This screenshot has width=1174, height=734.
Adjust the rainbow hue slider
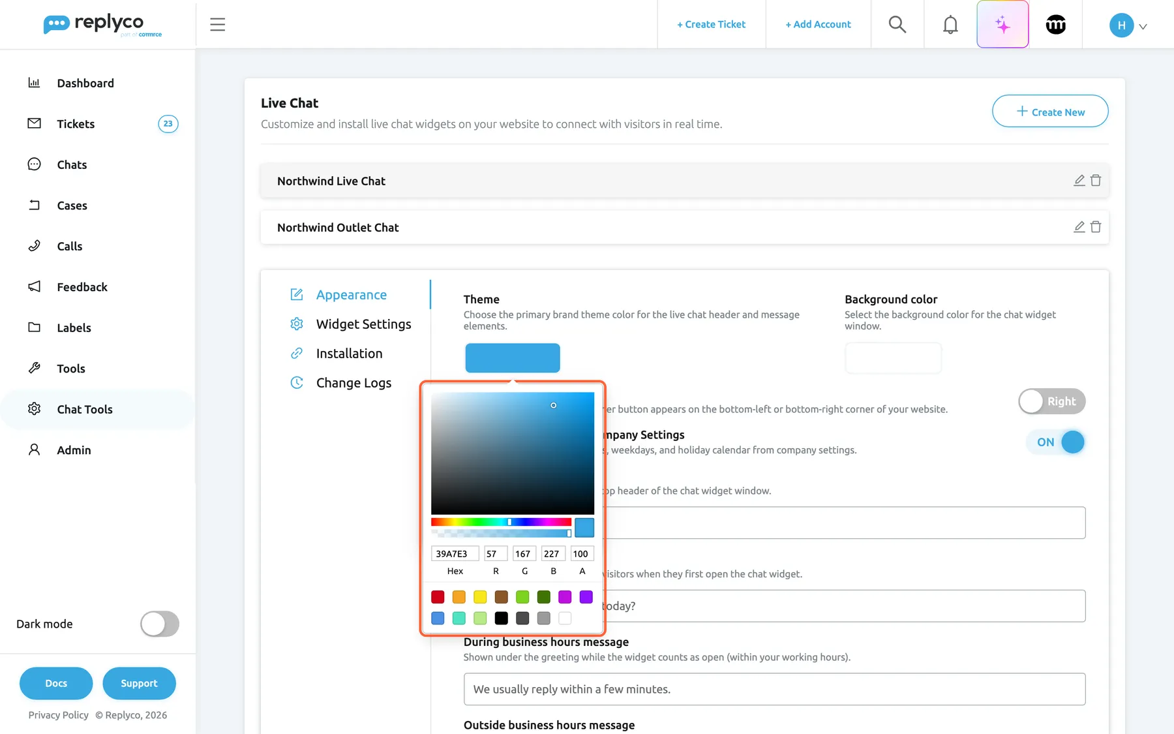coord(501,522)
